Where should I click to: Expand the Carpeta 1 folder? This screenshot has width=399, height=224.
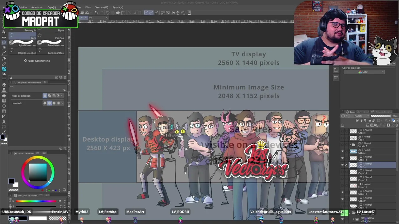[350, 145]
